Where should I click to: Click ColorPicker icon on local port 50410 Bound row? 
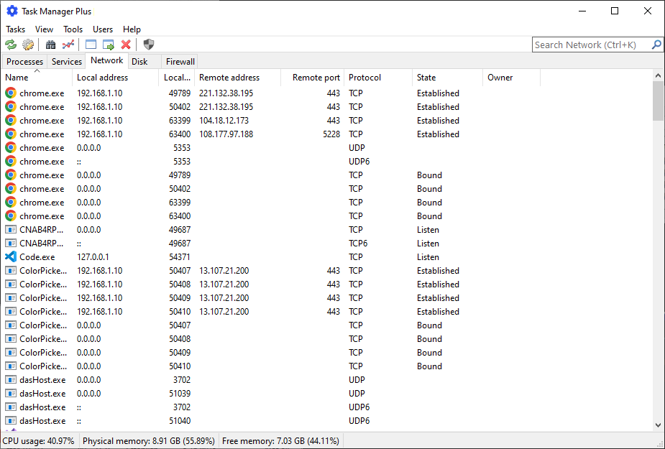pyautogui.click(x=11, y=366)
